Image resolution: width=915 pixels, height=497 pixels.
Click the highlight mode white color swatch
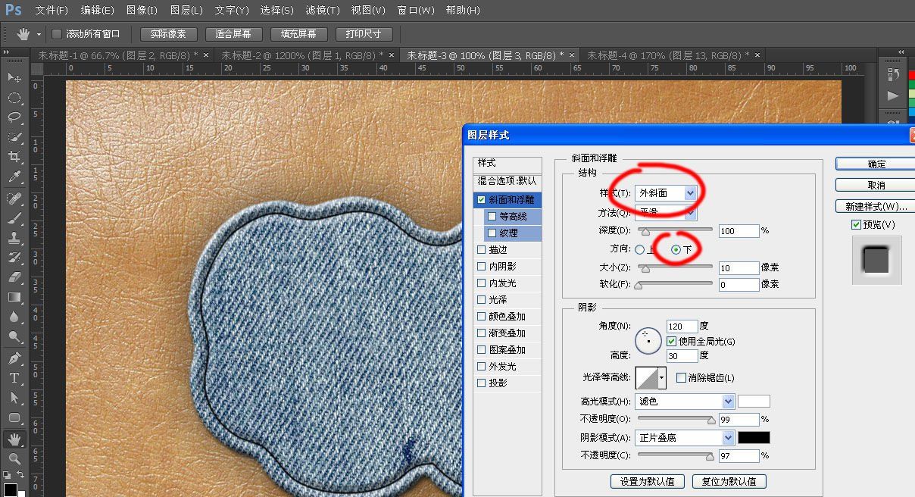(x=754, y=402)
